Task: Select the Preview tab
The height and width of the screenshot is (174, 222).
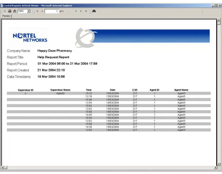Action: [6, 16]
